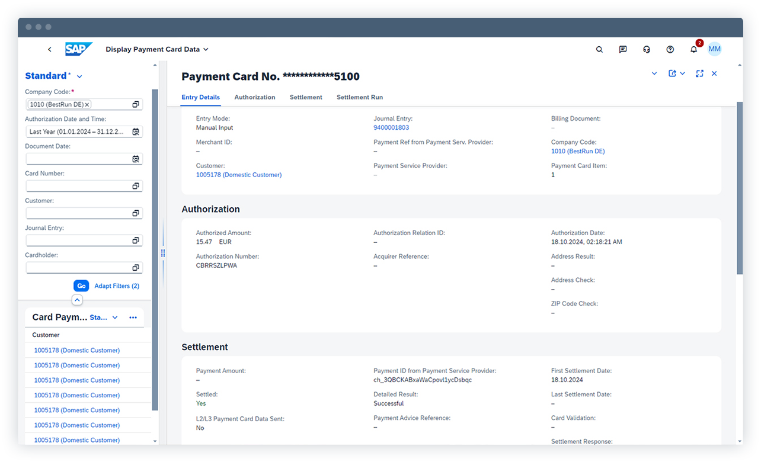Open the global search

click(599, 49)
